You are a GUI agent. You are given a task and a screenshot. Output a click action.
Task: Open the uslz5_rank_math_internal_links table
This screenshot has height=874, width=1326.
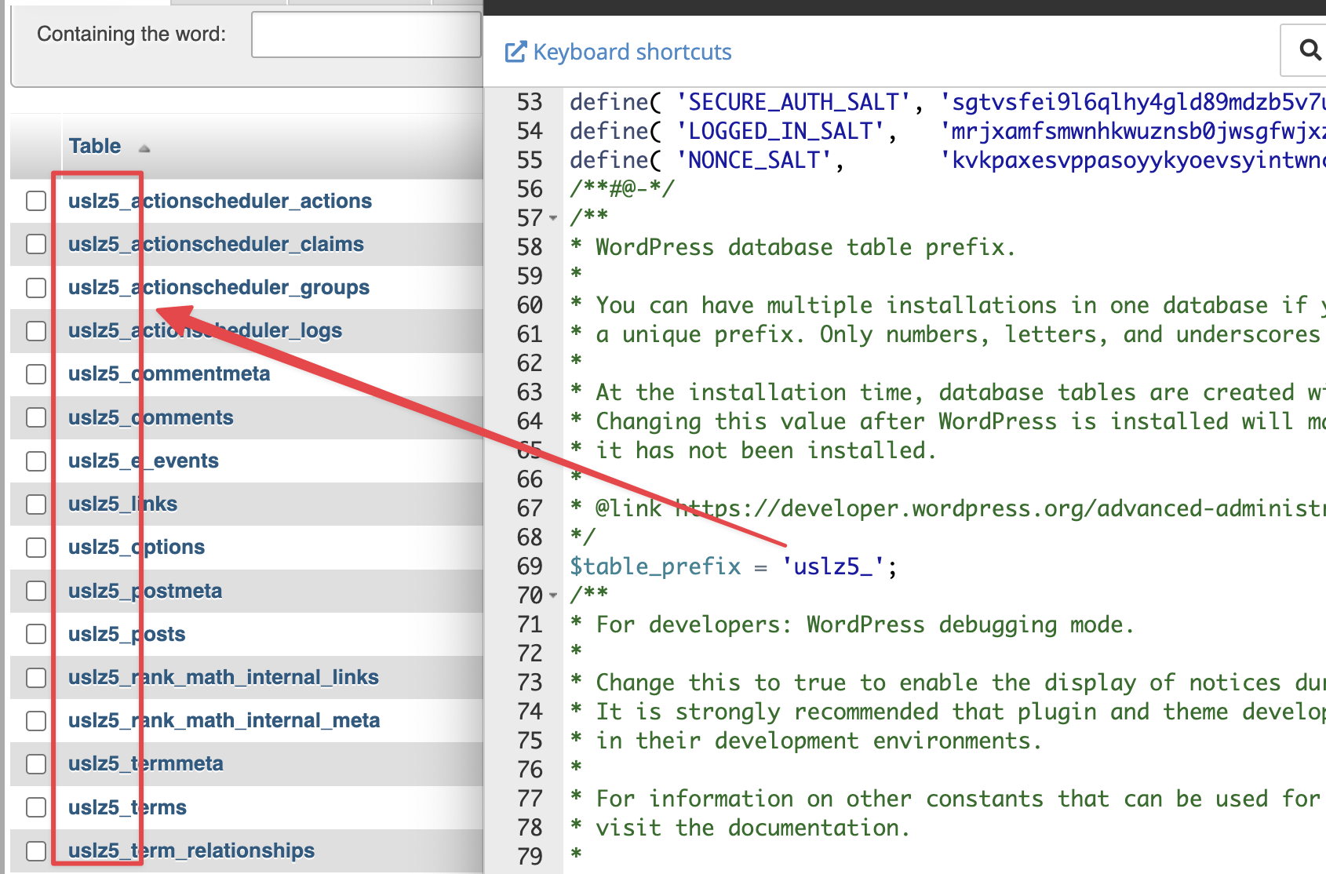tap(224, 677)
